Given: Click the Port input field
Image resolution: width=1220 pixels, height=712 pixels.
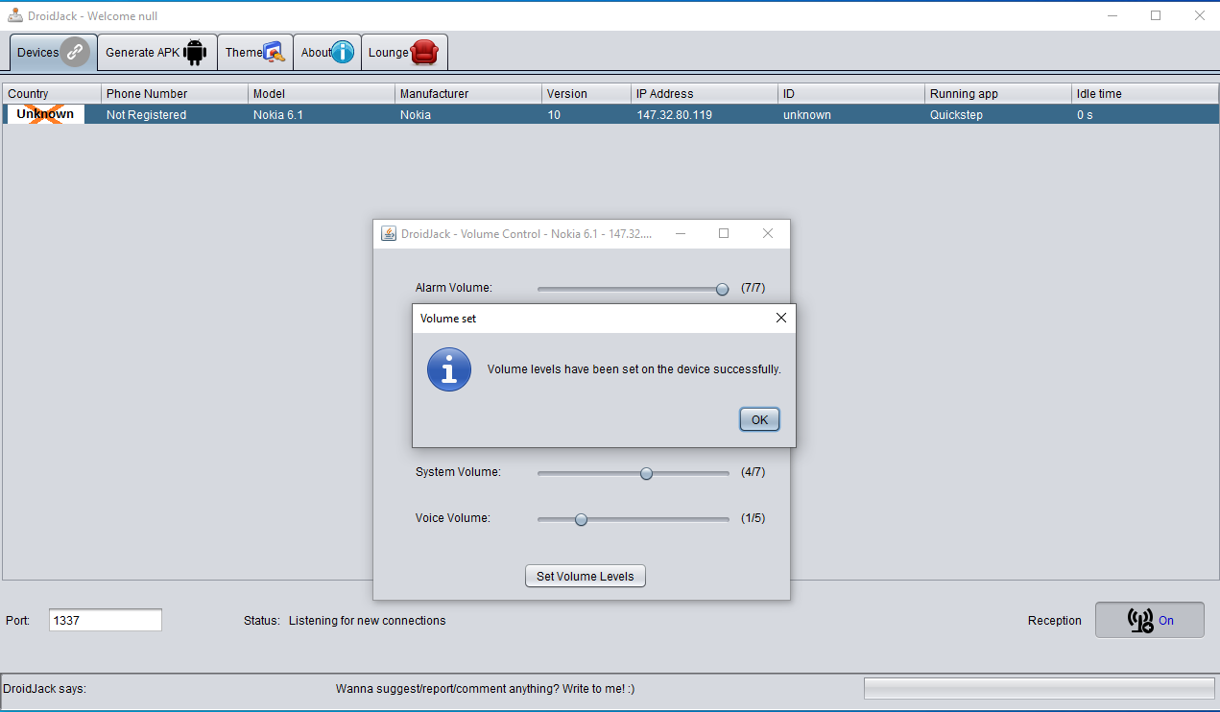Looking at the screenshot, I should (x=106, y=620).
